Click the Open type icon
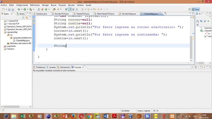The image size is (212, 119). (54, 9)
